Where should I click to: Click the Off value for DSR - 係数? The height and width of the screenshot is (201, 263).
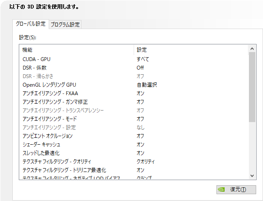click(x=140, y=68)
